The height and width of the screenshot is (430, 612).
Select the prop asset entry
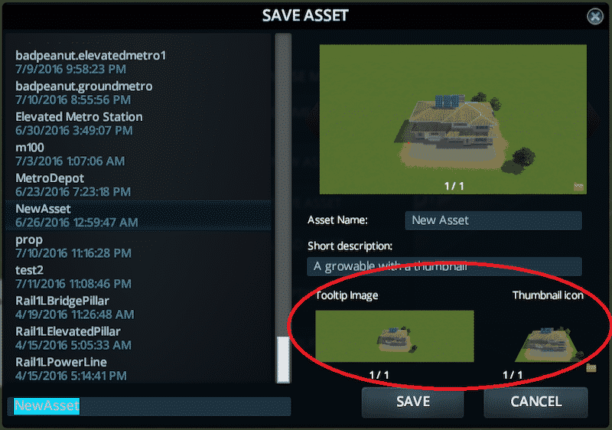coord(138,246)
